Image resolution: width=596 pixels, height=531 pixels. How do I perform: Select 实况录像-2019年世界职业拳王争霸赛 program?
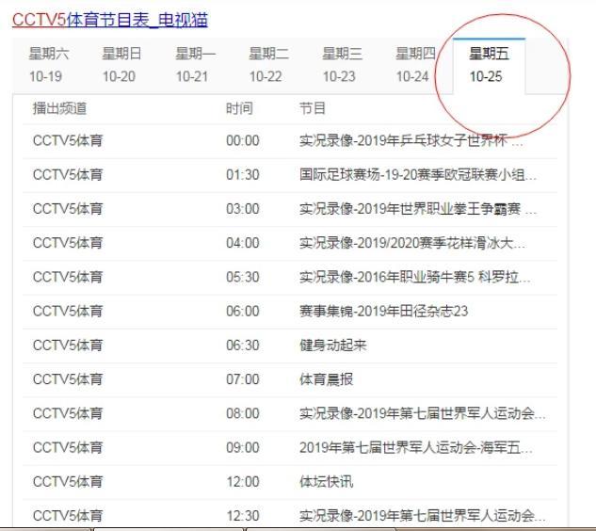click(x=418, y=209)
